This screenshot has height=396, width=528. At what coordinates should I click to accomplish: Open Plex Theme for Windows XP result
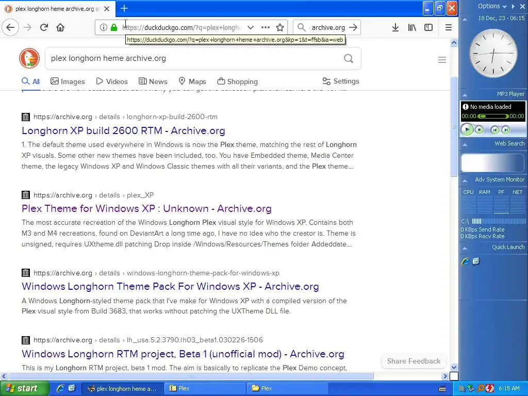(x=146, y=208)
